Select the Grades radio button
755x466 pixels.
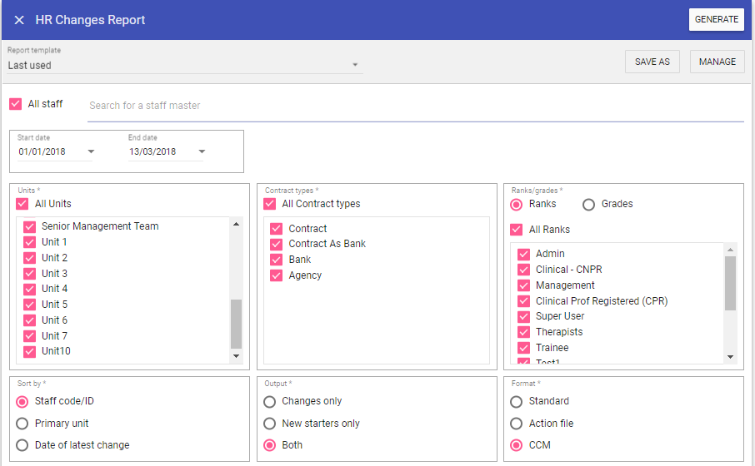pos(589,204)
